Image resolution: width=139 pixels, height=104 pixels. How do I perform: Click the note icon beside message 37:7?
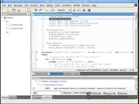click(34, 88)
